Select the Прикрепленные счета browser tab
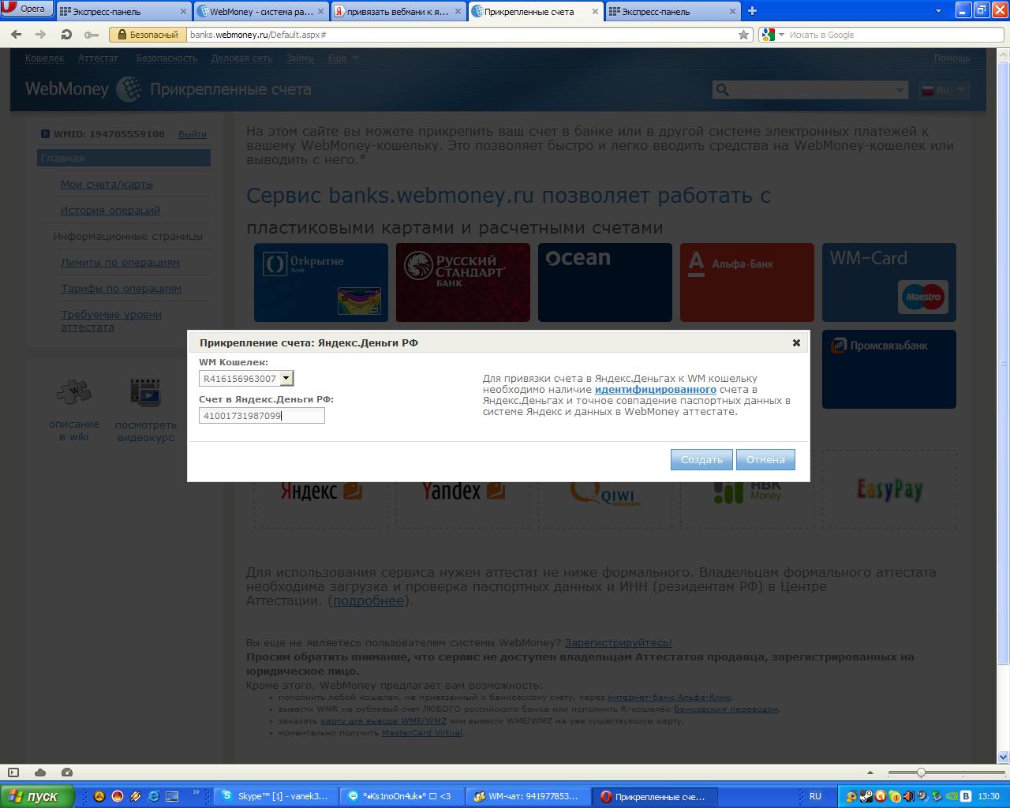 [x=535, y=12]
